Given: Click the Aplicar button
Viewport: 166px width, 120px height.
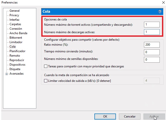Looking at the screenshot, I should (x=154, y=116).
